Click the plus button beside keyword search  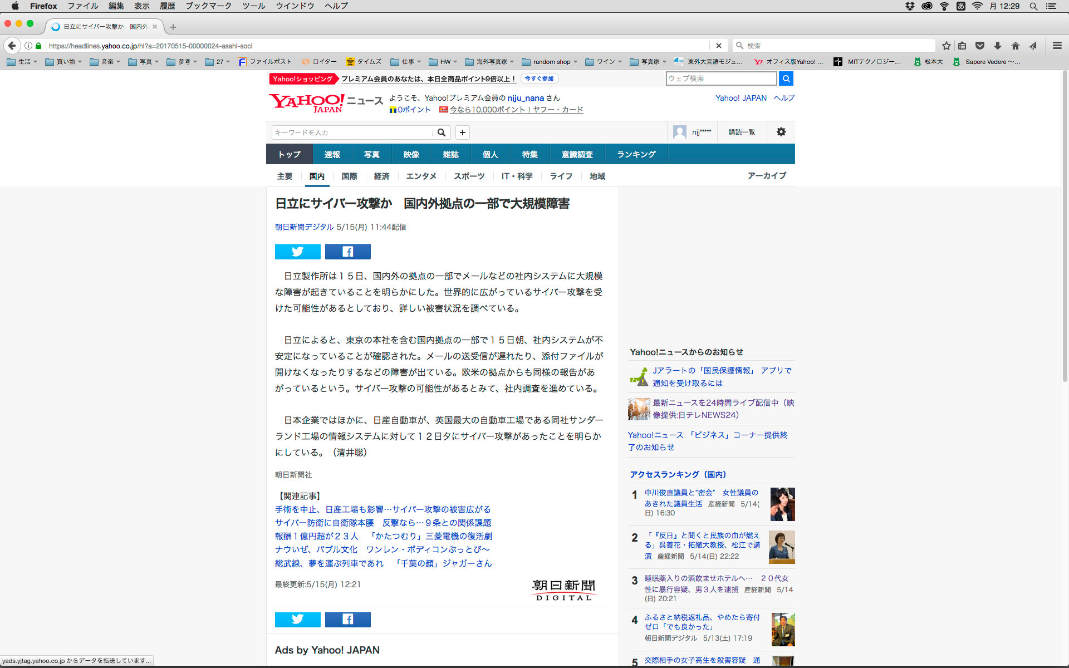pyautogui.click(x=462, y=132)
